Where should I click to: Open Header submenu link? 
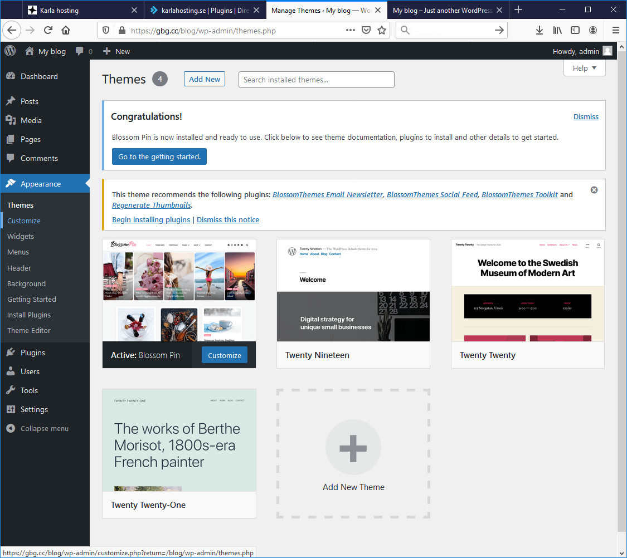tap(19, 268)
